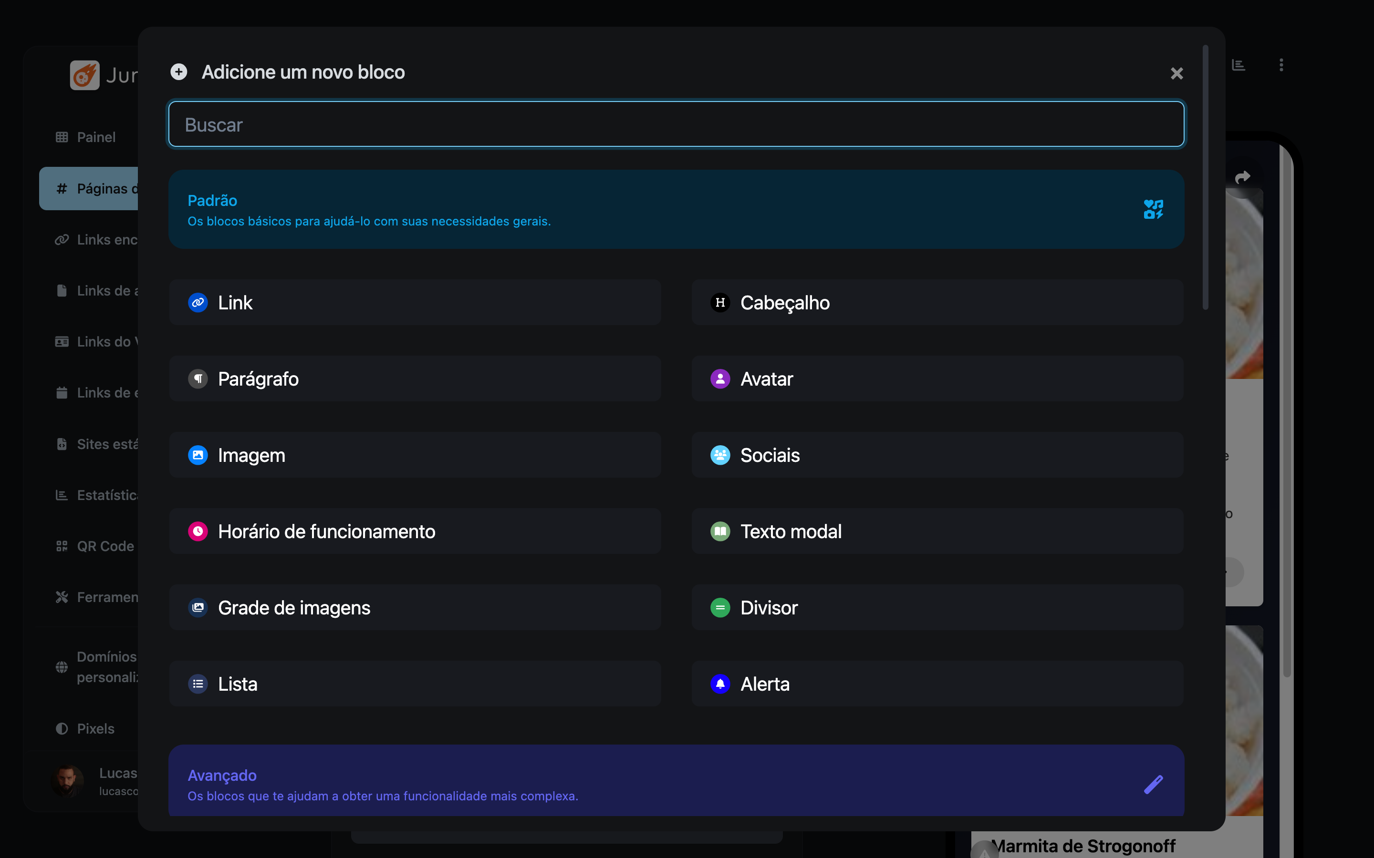This screenshot has width=1374, height=858.
Task: Add a Link block
Action: click(x=415, y=303)
